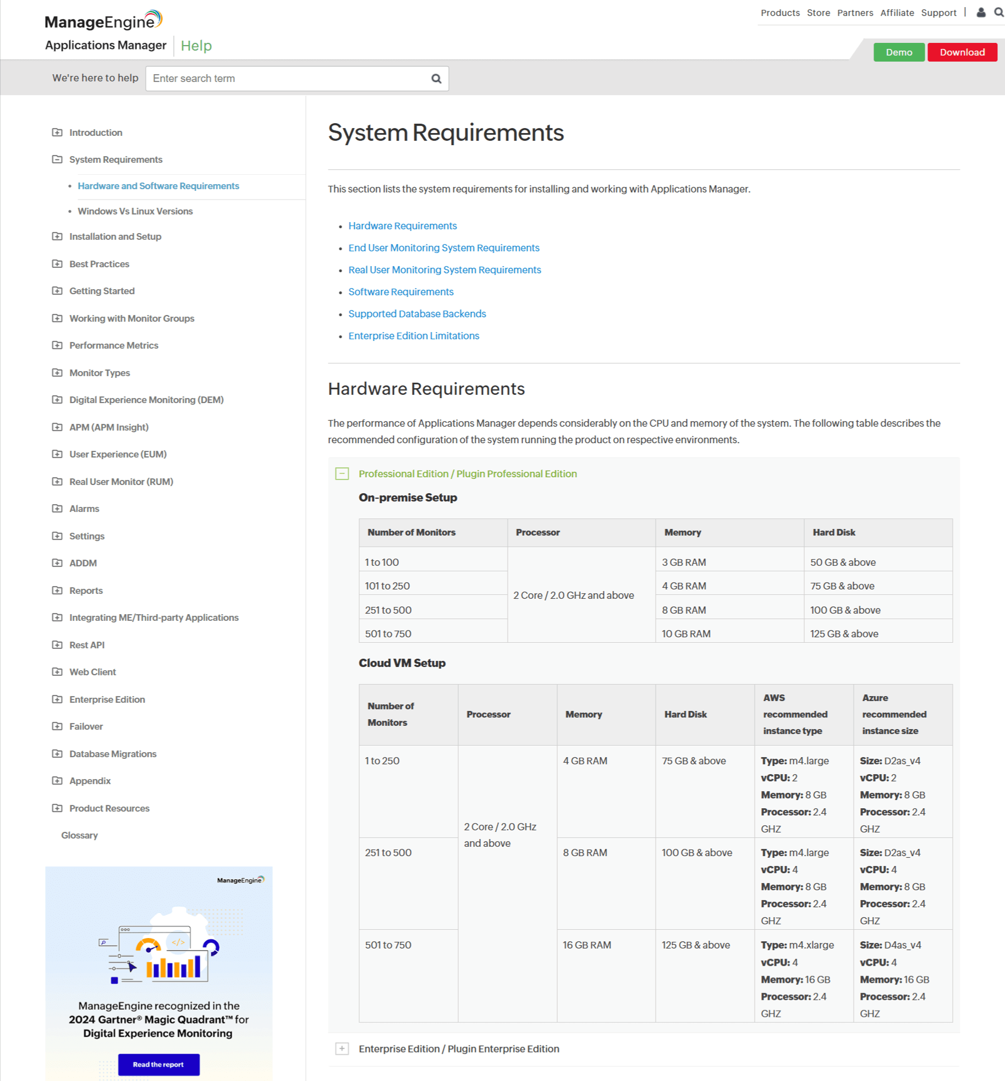Open Windows Vs Linux Versions page
This screenshot has height=1081, width=1005.
click(x=135, y=211)
